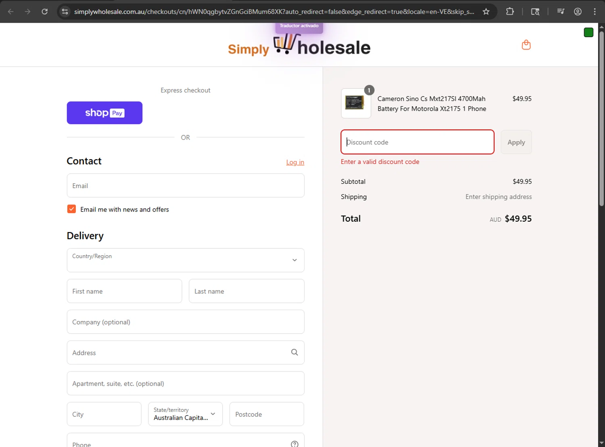Click the Postcode field
605x447 pixels.
(x=267, y=414)
